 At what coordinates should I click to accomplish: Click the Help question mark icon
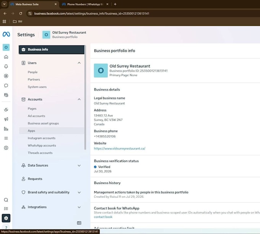[6, 228]
